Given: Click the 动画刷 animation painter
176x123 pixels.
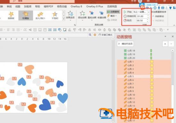Looking at the screenshot, I should [112, 20].
